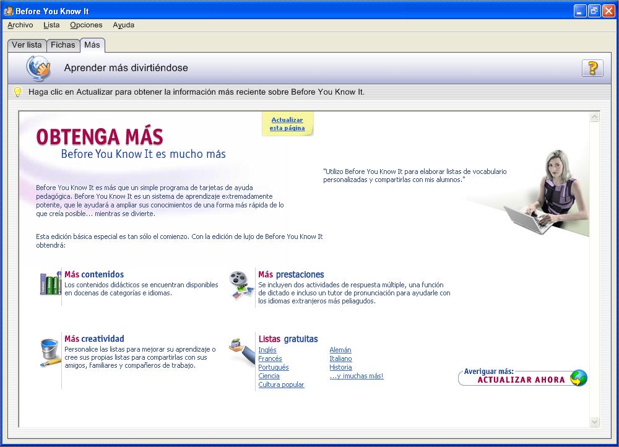Open the Lista menu

[51, 25]
